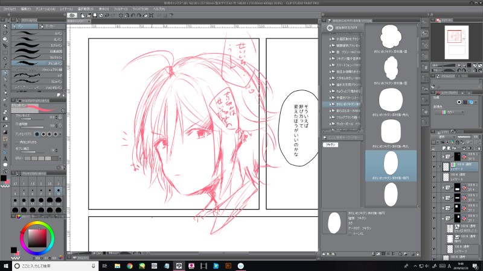The width and height of the screenshot is (483, 271).
Task: Open the ウィンドウ menu
Action: click(x=140, y=9)
